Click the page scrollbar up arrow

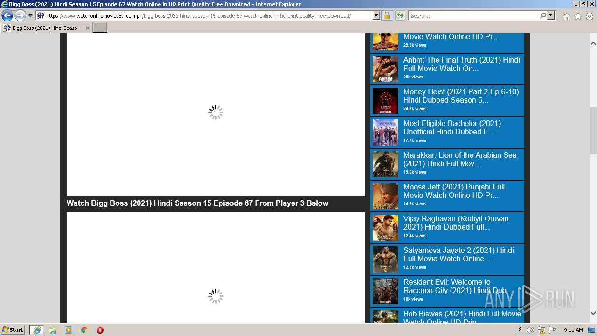593,43
